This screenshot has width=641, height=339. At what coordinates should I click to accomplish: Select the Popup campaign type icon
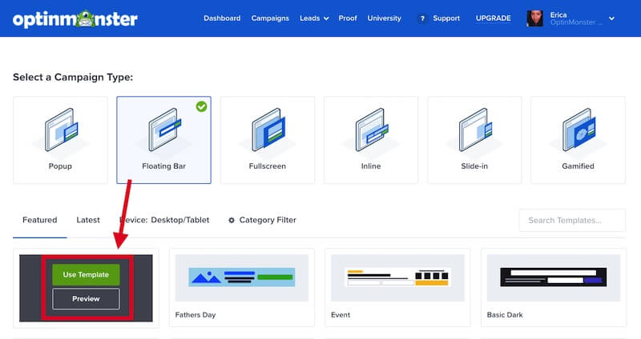pyautogui.click(x=60, y=130)
